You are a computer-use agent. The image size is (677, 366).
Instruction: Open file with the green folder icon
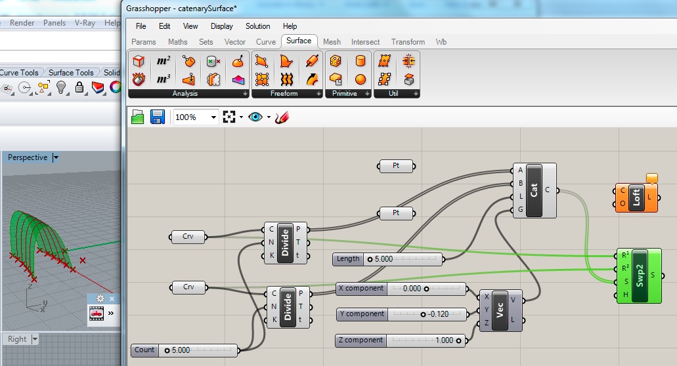point(137,117)
